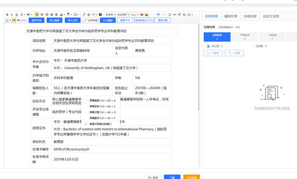
Task: Click the 导入链接 button
Action: pos(54,20)
